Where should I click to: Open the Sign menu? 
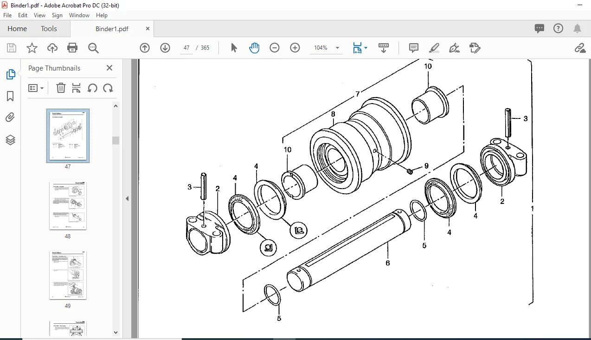click(57, 15)
